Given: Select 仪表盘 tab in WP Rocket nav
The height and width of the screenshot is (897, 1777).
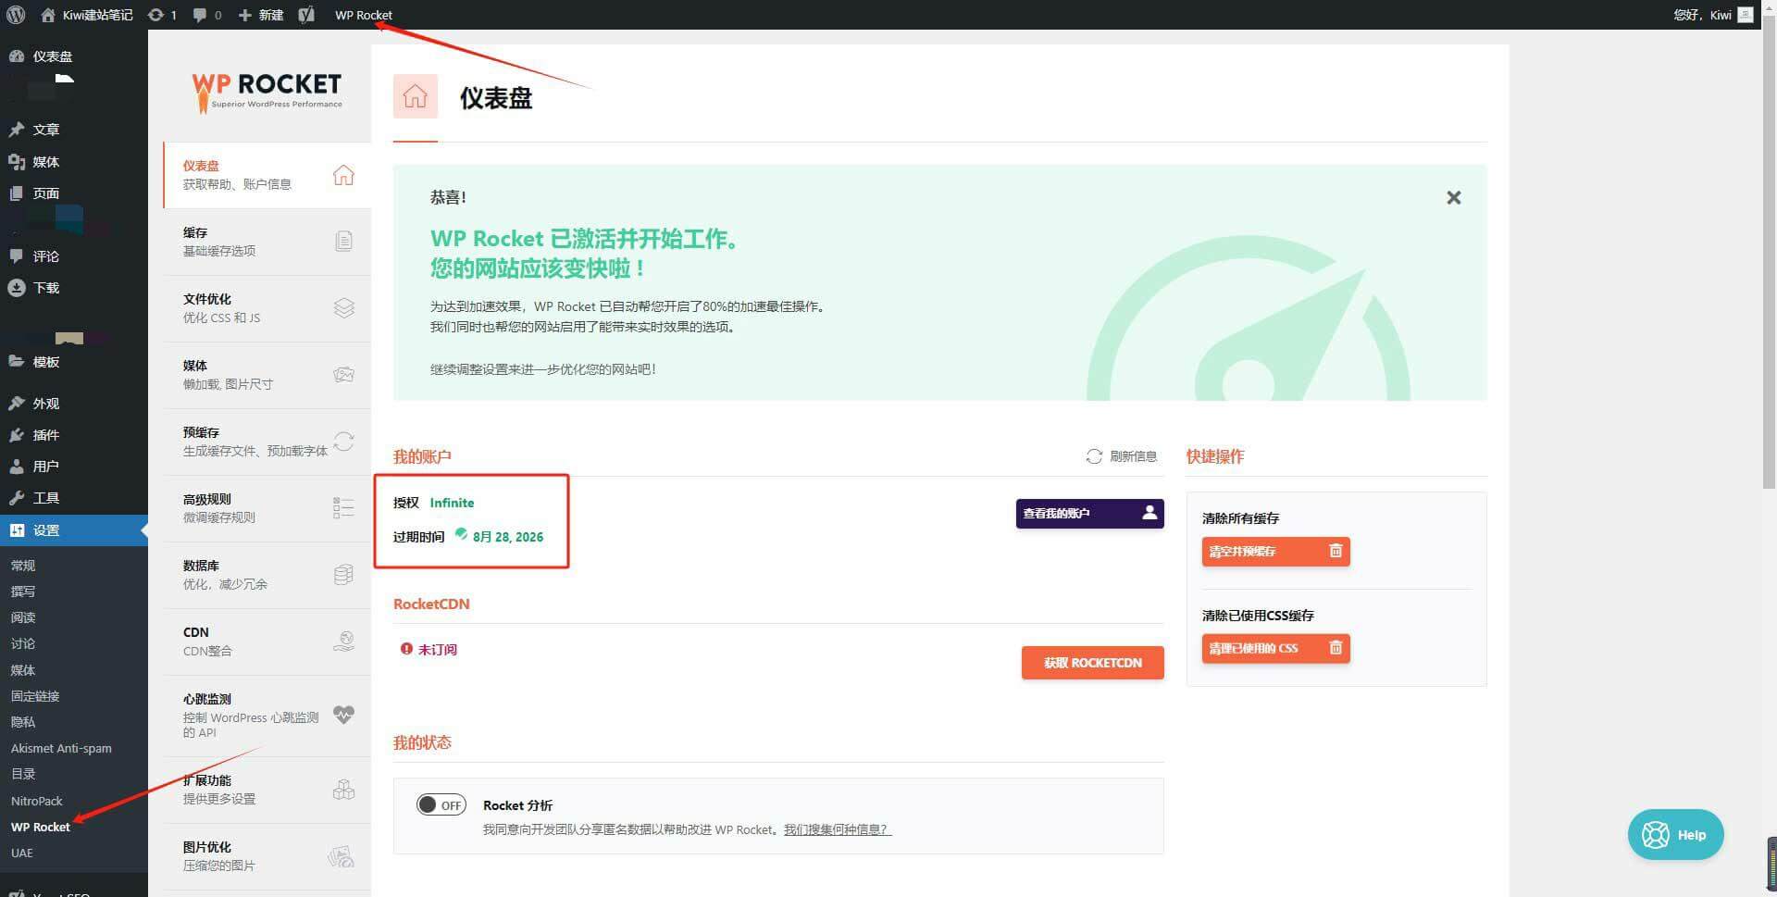Looking at the screenshot, I should click(267, 174).
